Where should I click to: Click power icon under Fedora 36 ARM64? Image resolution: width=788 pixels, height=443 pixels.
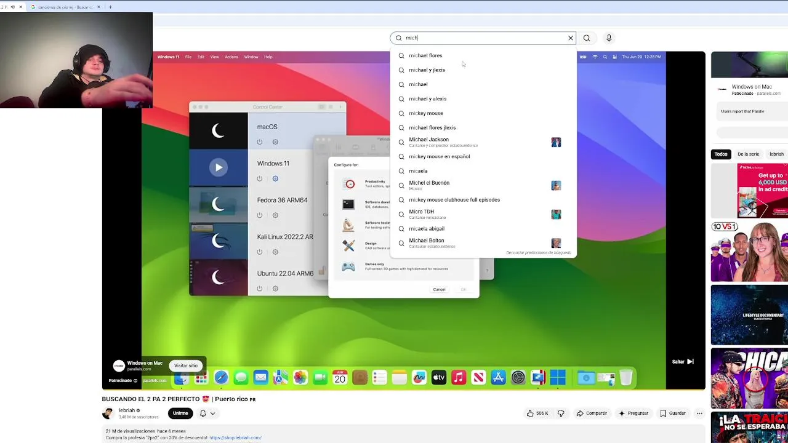[x=259, y=215]
